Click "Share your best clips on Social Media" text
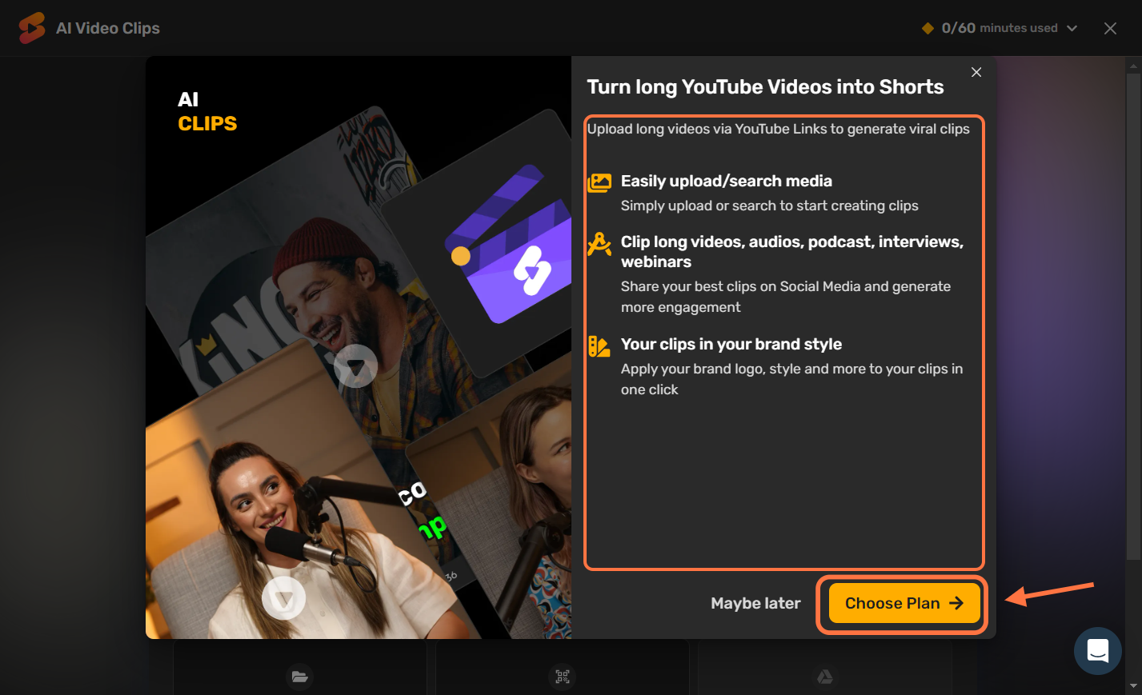1142x695 pixels. click(786, 297)
